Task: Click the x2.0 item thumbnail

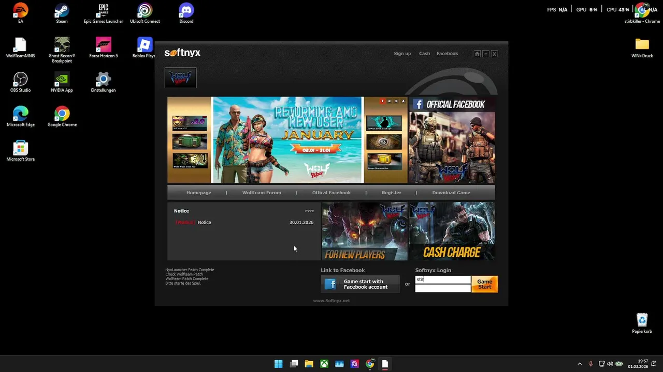Action: (x=190, y=123)
